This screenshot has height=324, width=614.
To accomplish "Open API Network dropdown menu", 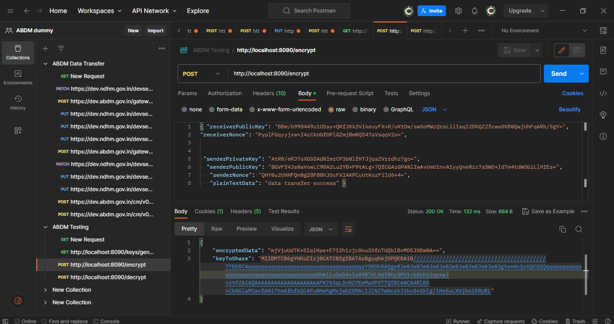I will point(154,11).
